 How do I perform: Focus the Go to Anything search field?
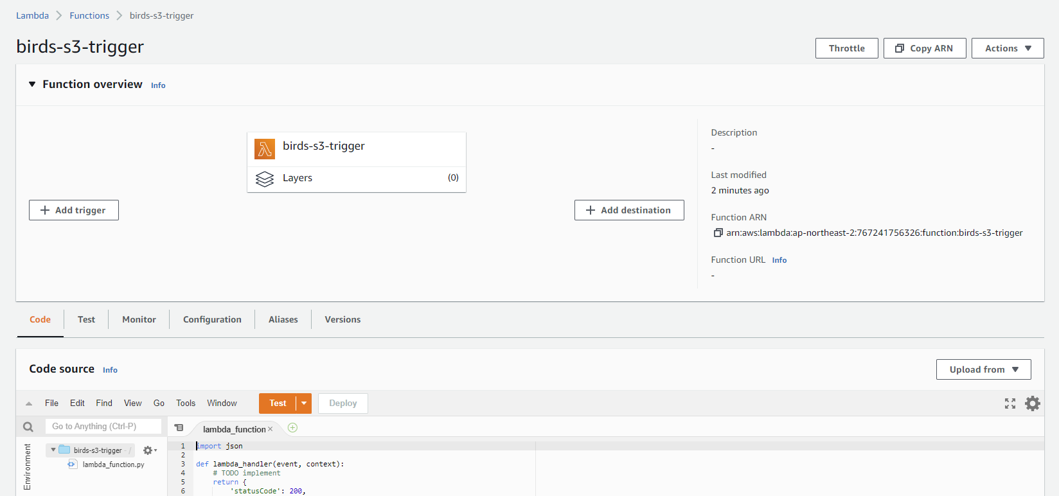tap(103, 427)
